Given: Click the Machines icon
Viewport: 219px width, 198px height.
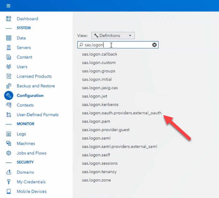Looking at the screenshot, I should (x=9, y=143).
